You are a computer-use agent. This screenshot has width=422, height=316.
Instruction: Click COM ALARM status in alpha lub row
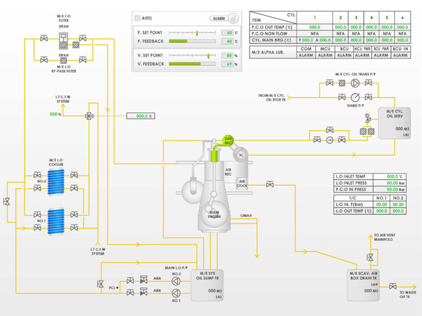pos(306,55)
